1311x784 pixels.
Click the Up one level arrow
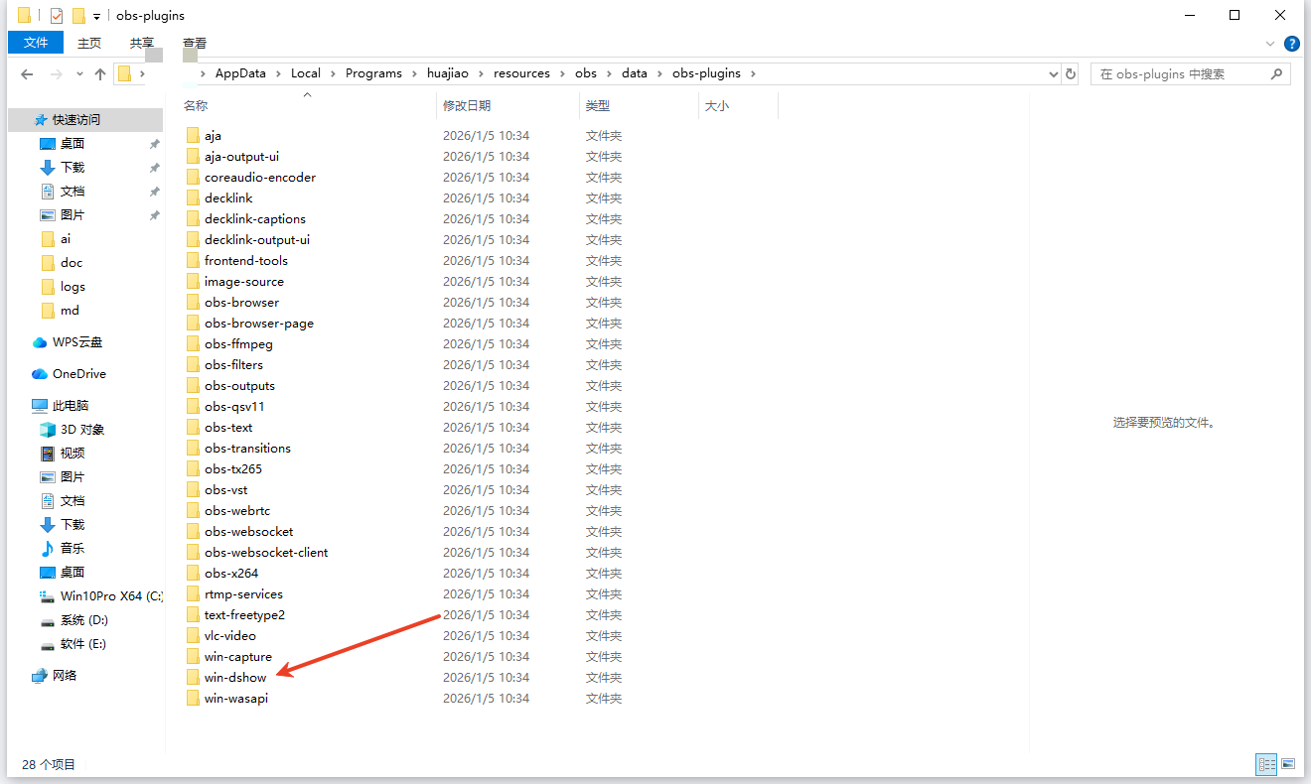pos(99,74)
